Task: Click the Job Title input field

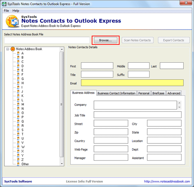Action: point(138,115)
